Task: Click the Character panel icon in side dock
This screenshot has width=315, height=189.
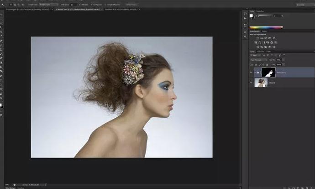Action: pos(245,32)
